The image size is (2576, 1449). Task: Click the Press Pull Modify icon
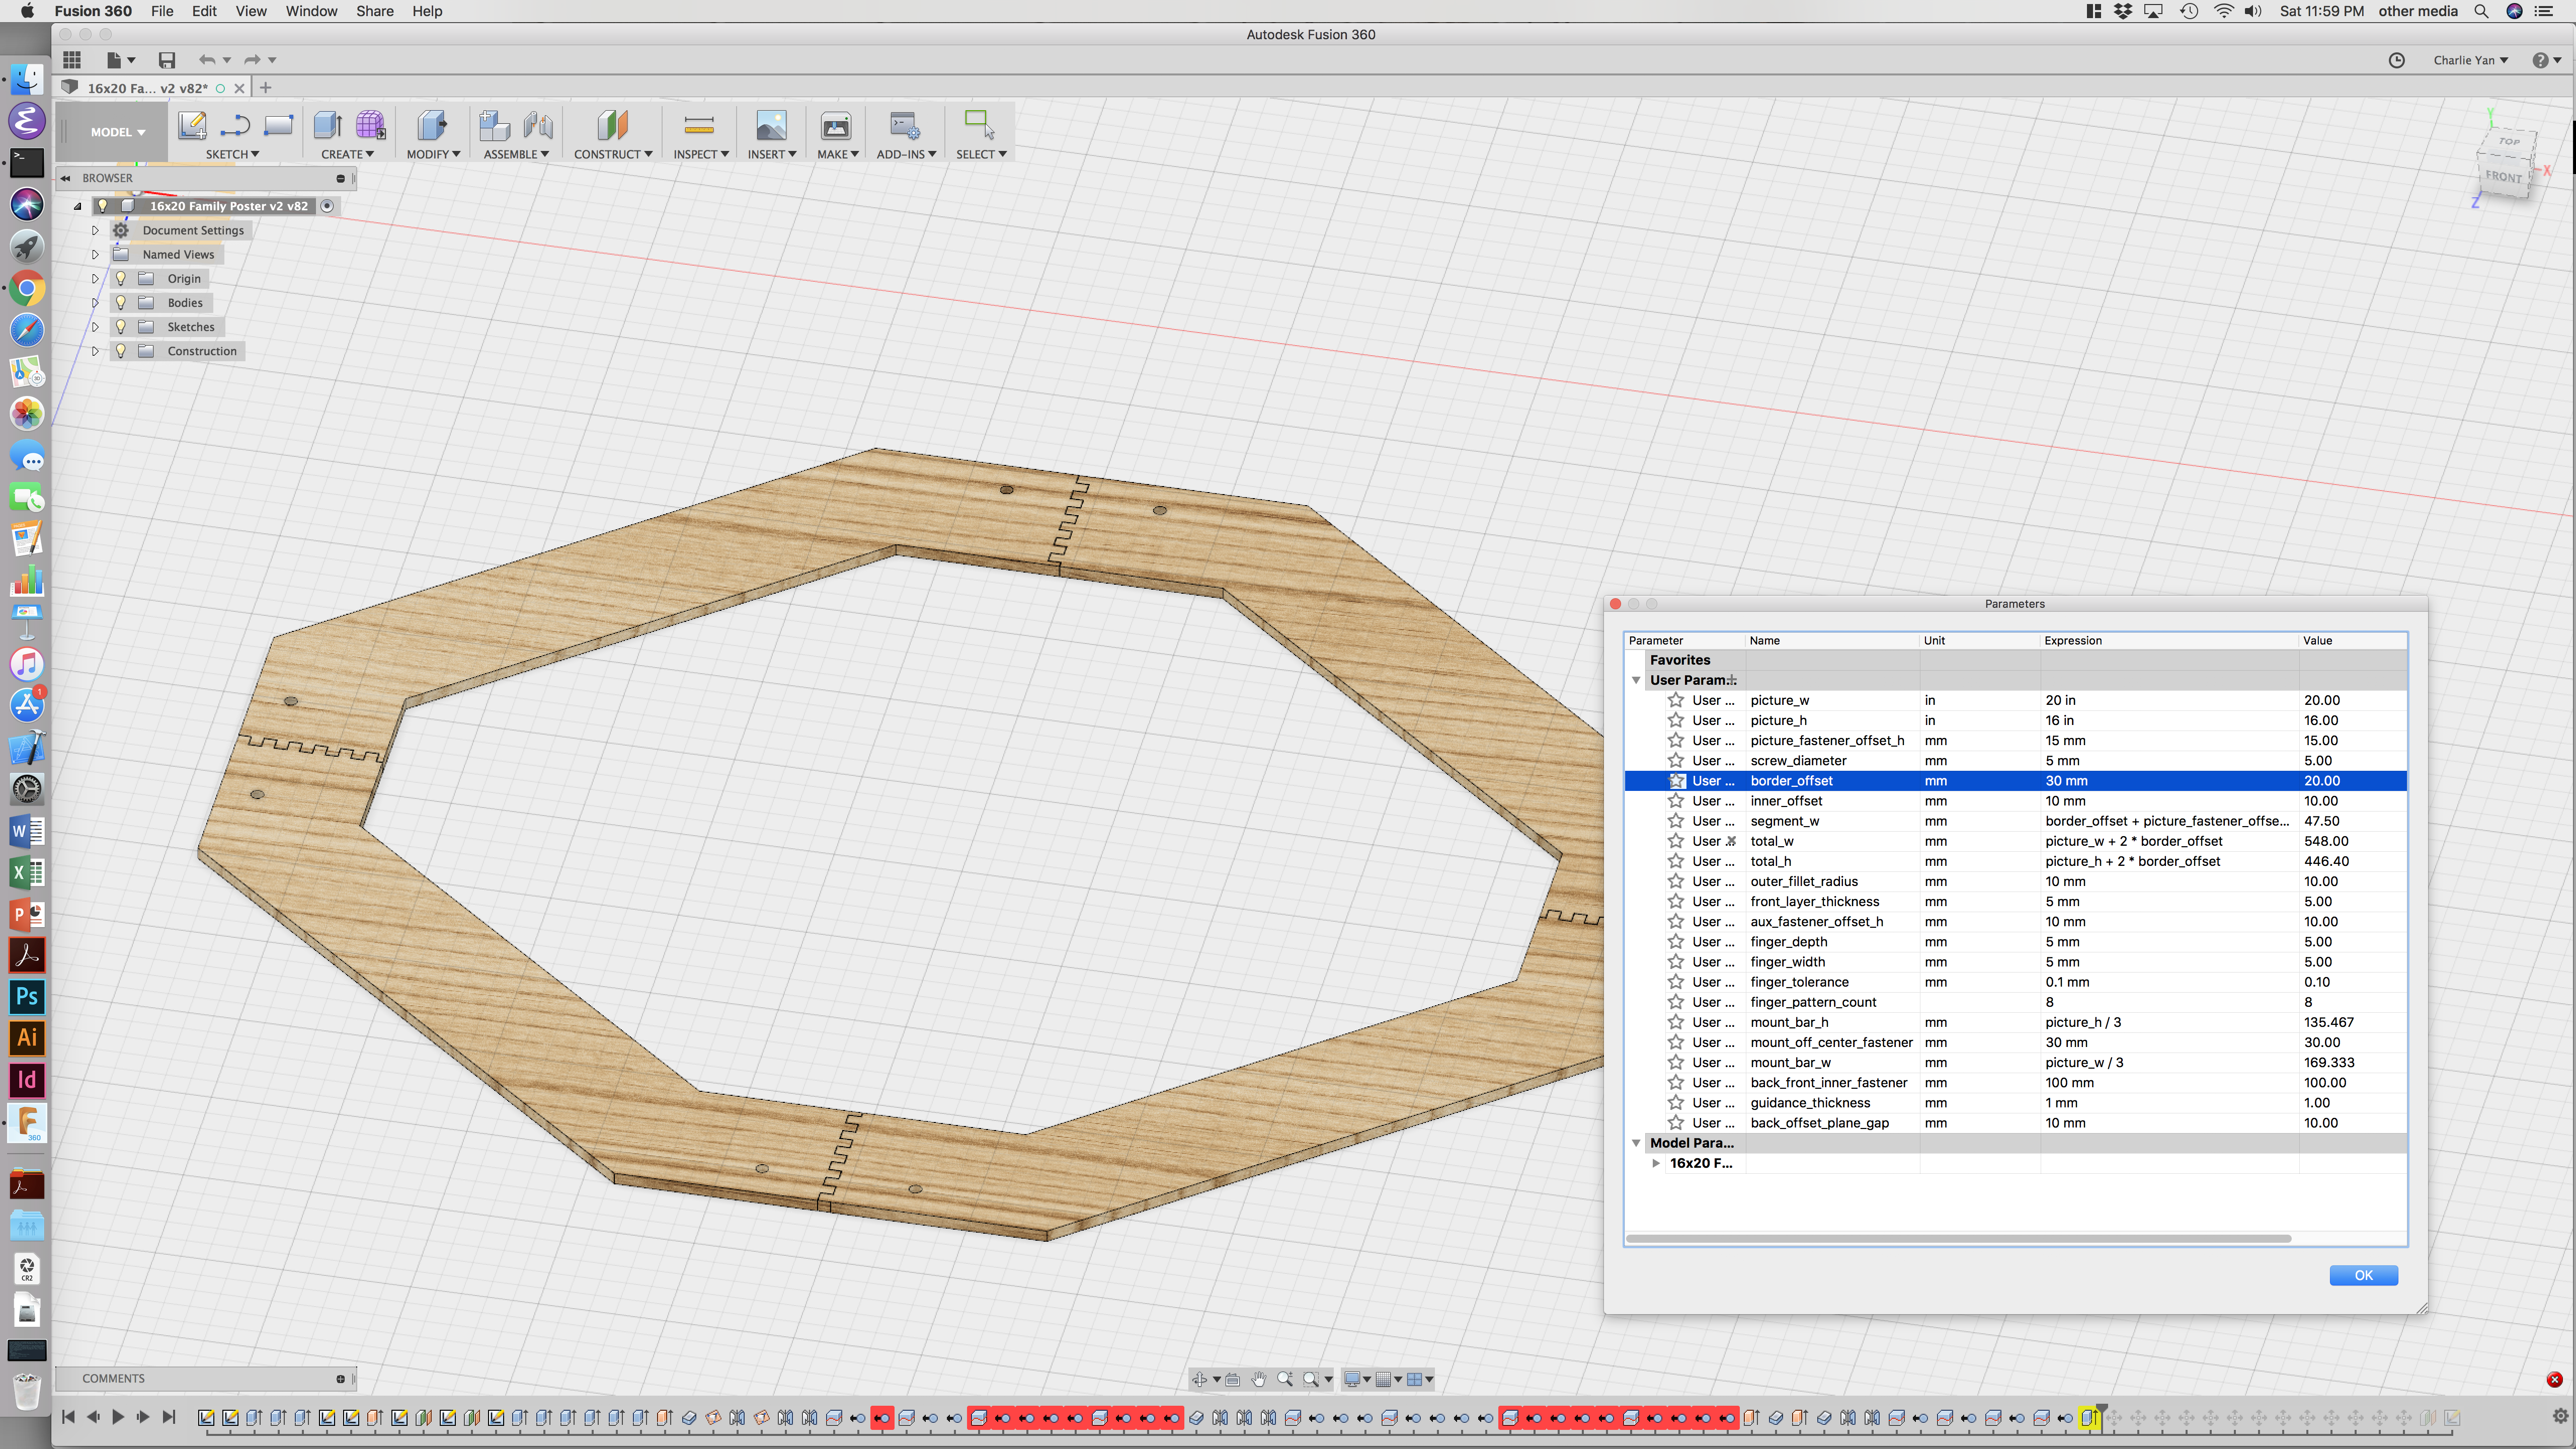432,126
